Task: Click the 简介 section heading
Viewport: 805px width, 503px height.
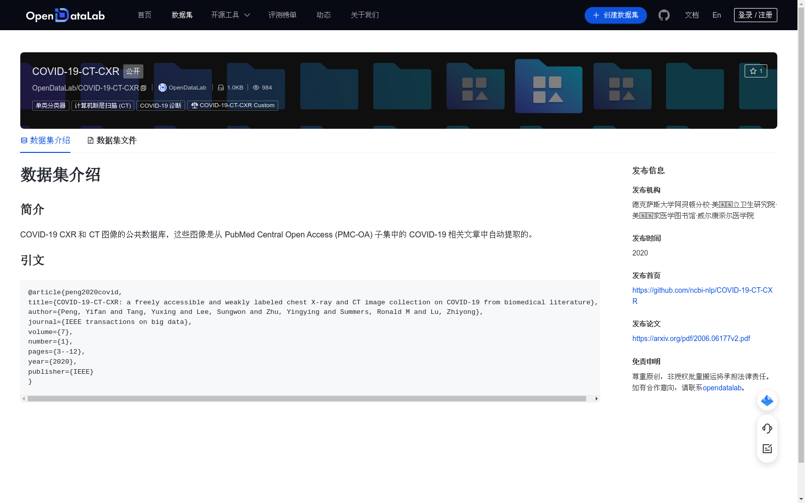Action: 32,209
